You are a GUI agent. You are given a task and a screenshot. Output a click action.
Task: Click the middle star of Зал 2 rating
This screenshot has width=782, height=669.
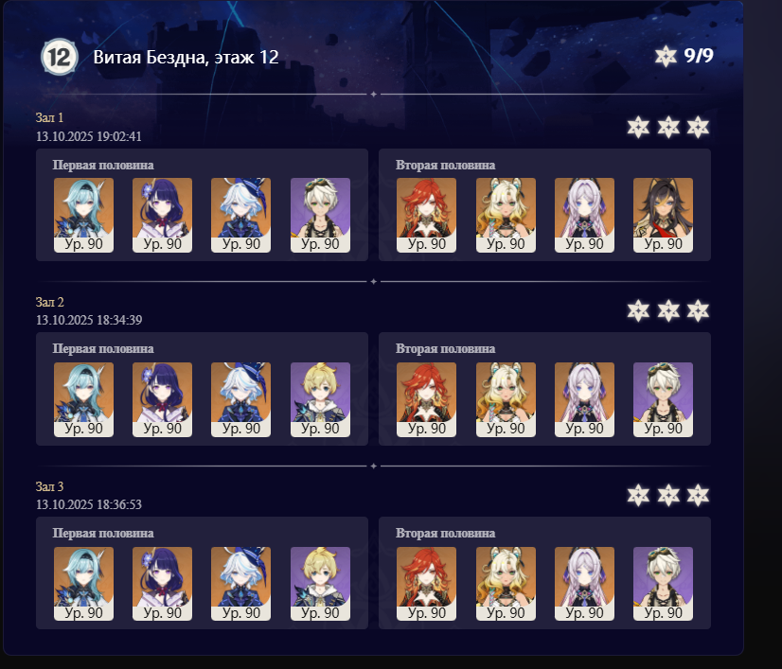coord(668,311)
